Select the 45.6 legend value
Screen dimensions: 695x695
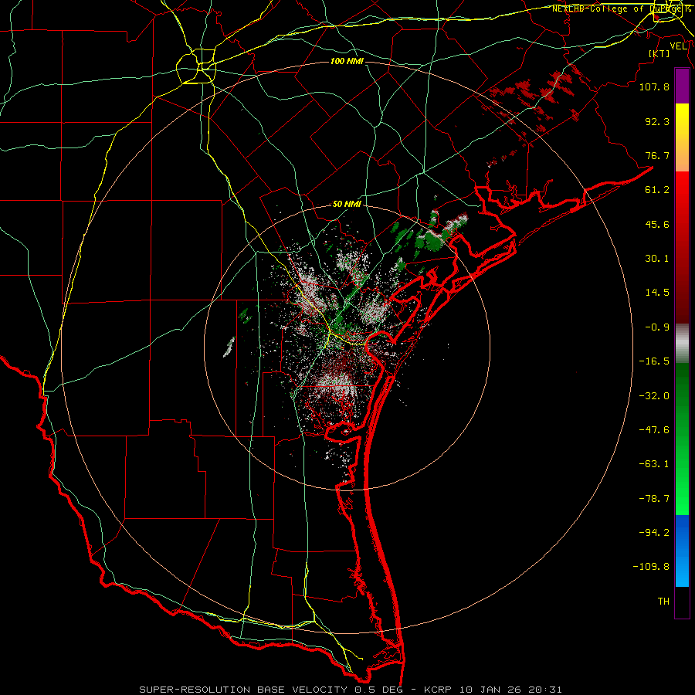click(x=657, y=224)
